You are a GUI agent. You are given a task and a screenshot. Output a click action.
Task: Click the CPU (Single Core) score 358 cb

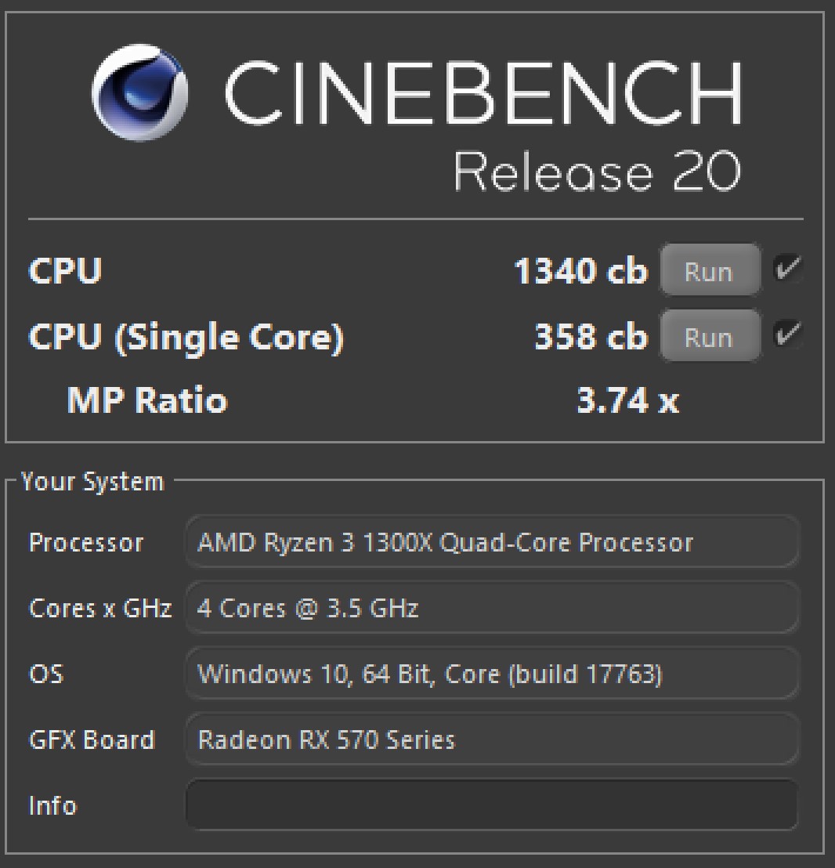[591, 337]
